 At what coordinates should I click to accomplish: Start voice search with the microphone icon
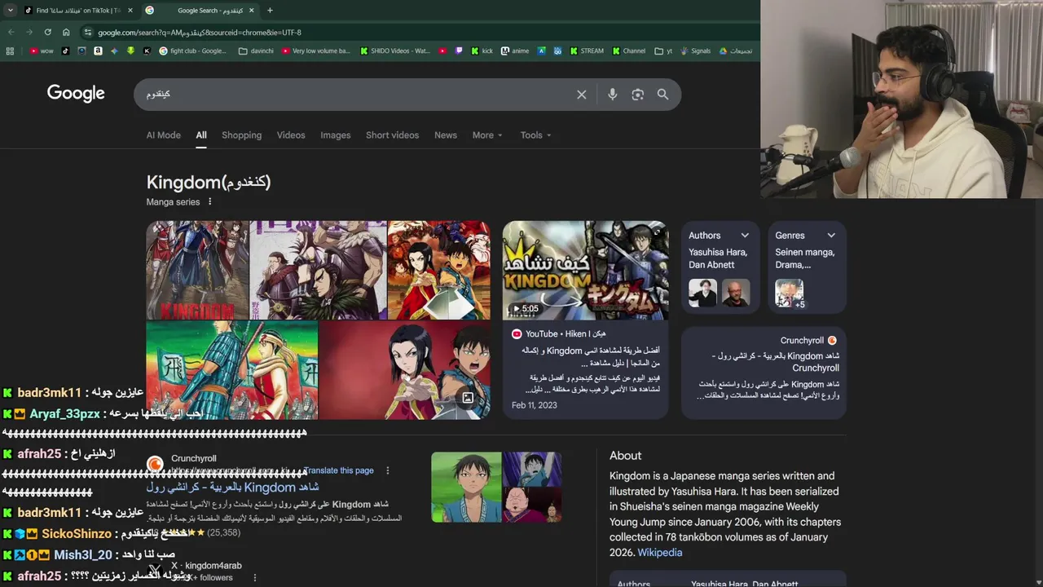(x=613, y=95)
